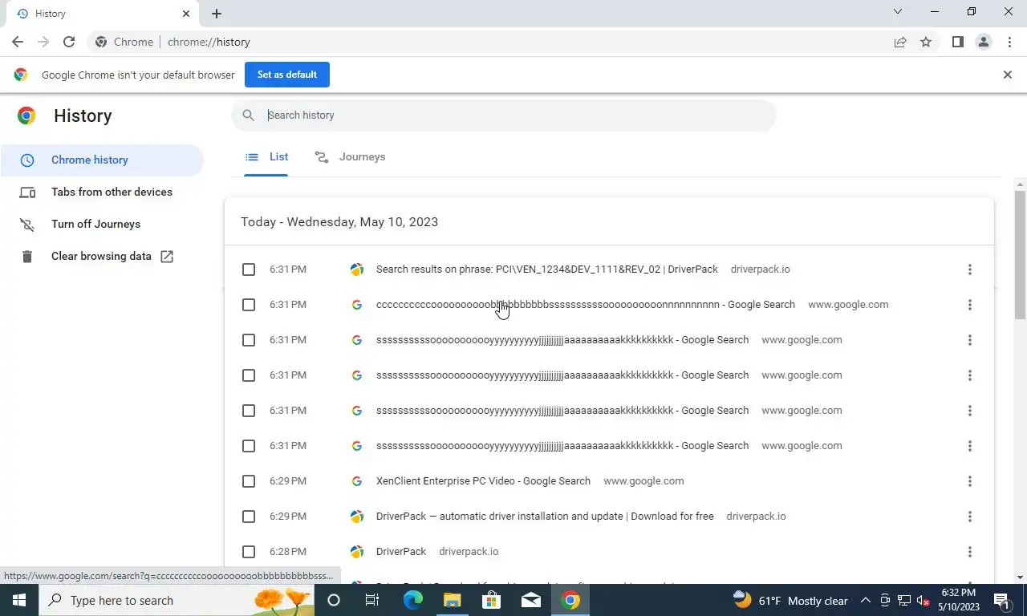The image size is (1027, 616).
Task: Click the Search history field
Action: (504, 115)
